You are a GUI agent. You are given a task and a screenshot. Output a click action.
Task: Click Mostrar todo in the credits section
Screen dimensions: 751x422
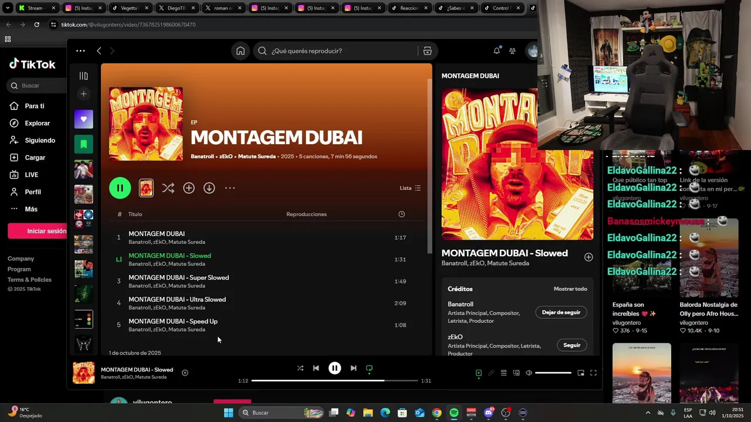click(570, 289)
